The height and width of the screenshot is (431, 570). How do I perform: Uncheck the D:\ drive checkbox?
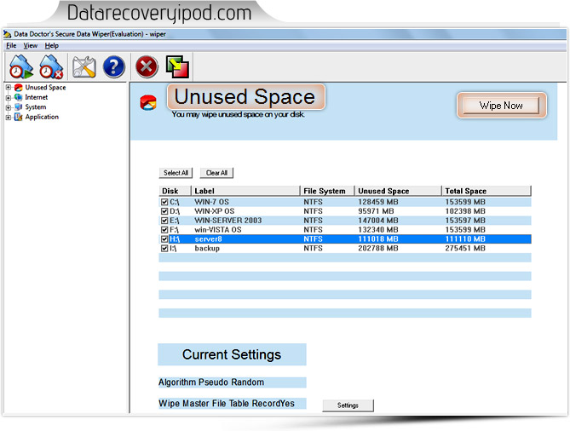[x=164, y=211]
